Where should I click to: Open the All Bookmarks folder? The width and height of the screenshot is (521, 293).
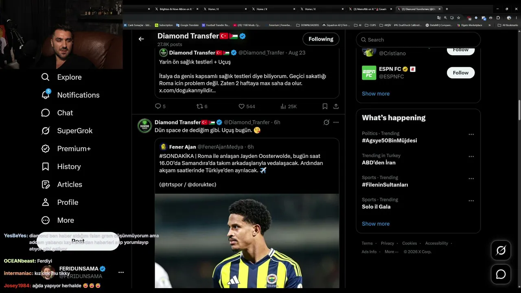tap(508, 25)
